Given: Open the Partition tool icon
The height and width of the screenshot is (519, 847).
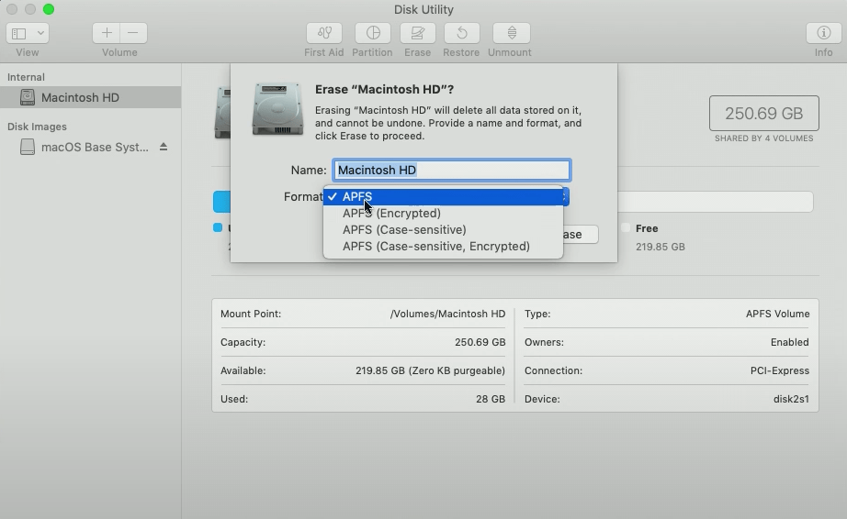Looking at the screenshot, I should 373,33.
